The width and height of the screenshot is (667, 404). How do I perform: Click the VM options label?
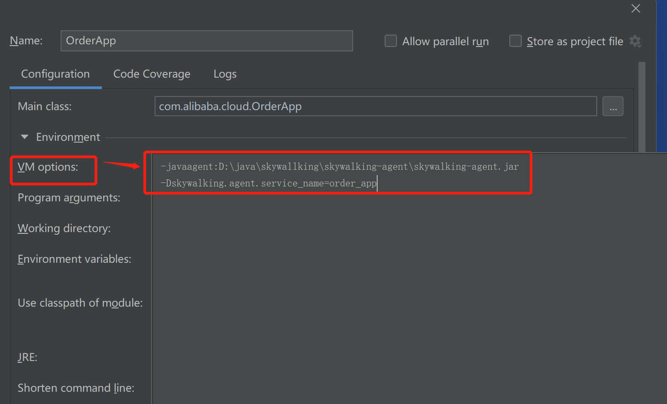click(48, 167)
